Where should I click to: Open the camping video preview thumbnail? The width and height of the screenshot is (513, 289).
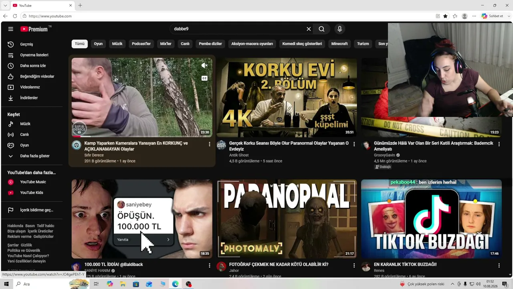tap(142, 98)
